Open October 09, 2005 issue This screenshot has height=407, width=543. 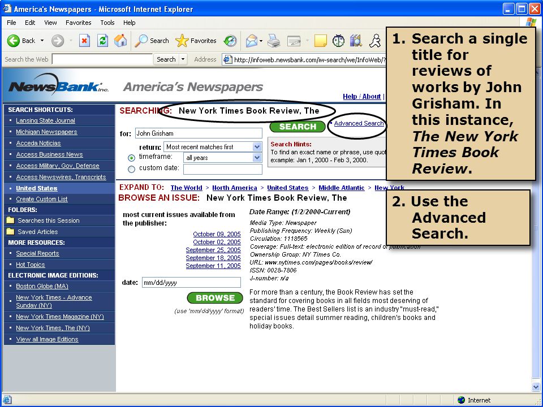tap(217, 234)
